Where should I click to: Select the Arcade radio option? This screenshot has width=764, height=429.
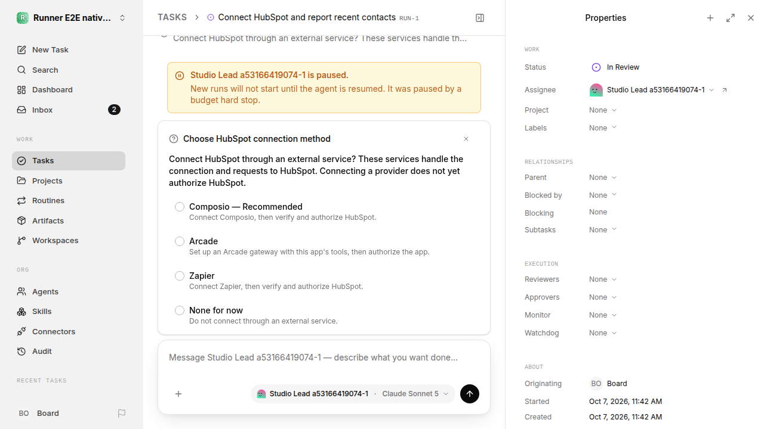tap(180, 241)
